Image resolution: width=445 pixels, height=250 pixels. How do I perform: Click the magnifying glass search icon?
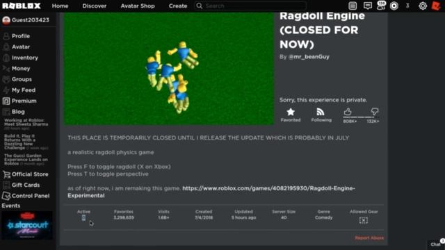pyautogui.click(x=200, y=6)
